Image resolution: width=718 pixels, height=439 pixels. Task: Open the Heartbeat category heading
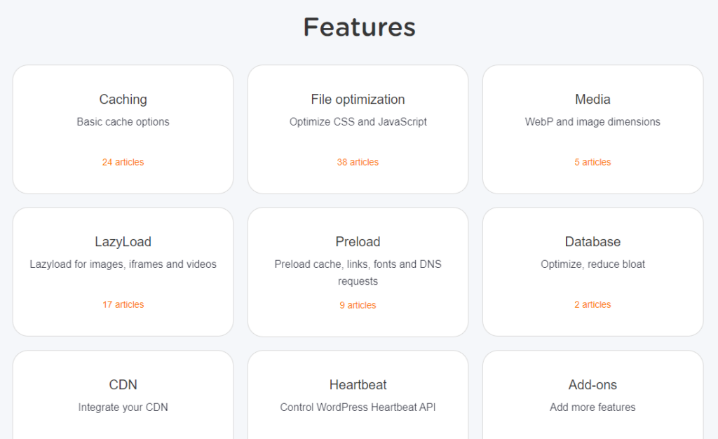click(358, 384)
